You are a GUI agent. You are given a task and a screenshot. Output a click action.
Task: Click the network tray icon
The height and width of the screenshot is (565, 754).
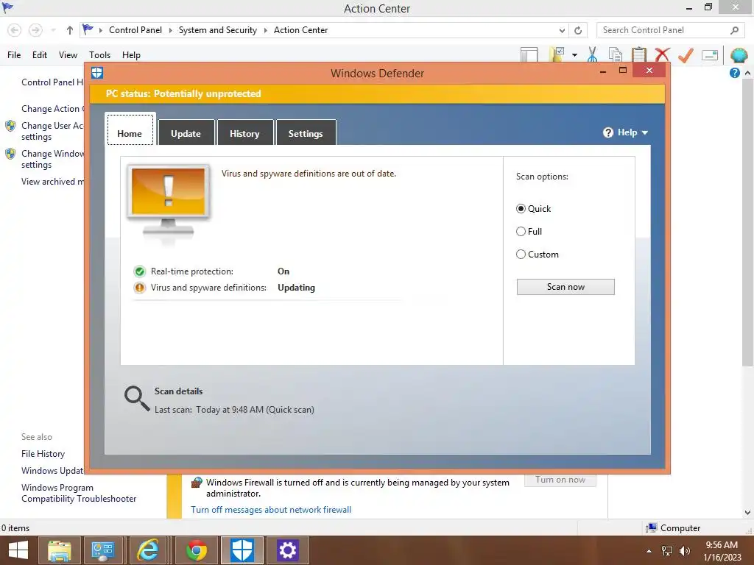pyautogui.click(x=667, y=551)
